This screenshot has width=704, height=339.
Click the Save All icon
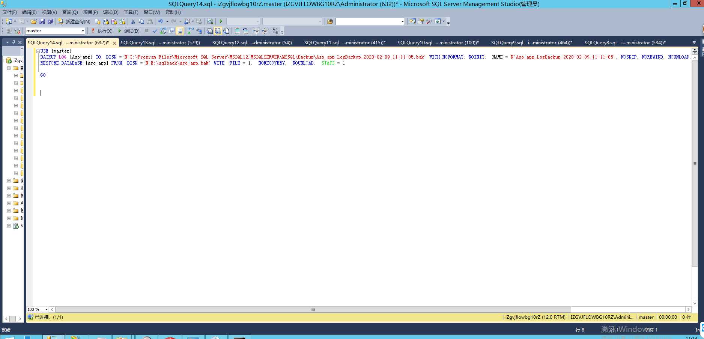(x=50, y=22)
